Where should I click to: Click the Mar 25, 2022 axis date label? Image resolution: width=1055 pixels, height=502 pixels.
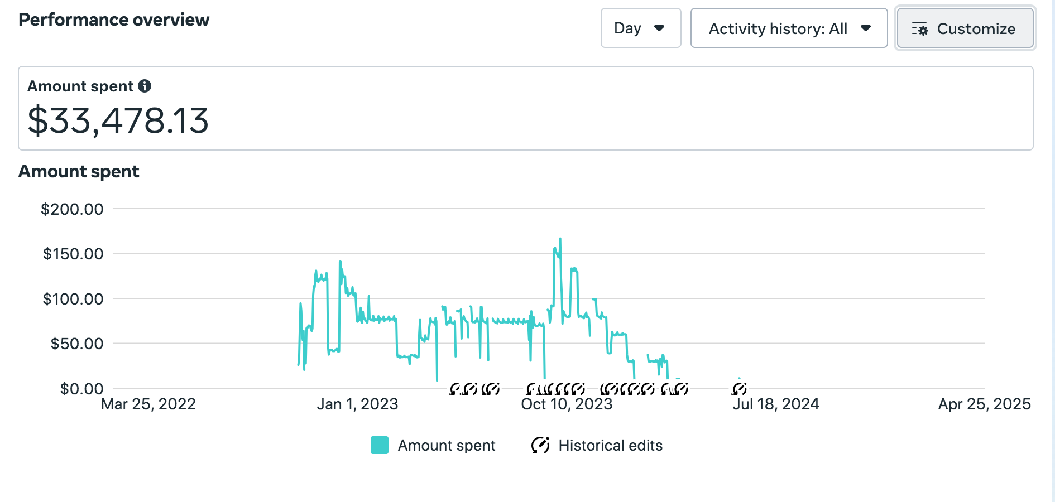coord(148,404)
